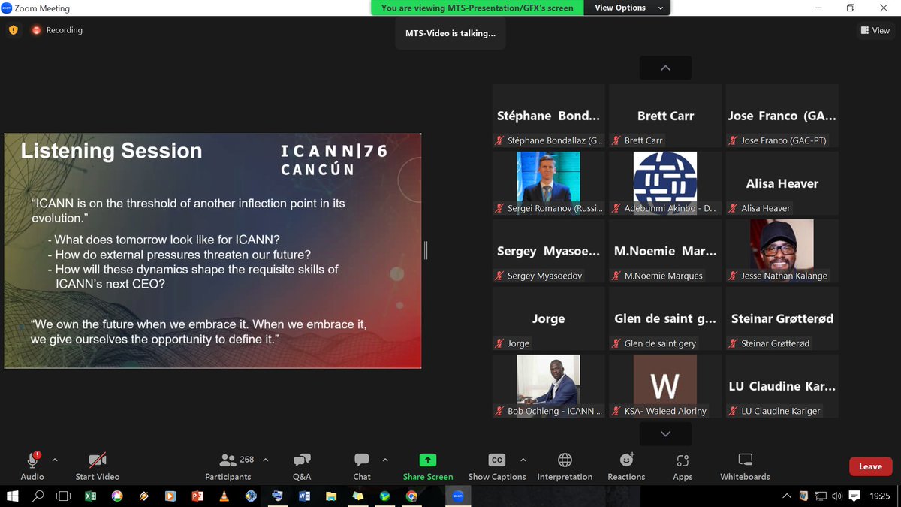
Task: Expand audio options arrow next to Audio
Action: [54, 460]
